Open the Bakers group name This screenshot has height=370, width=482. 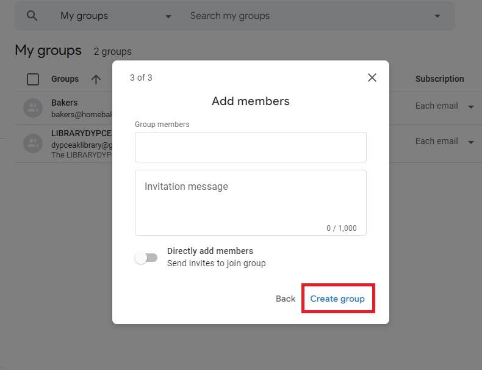[x=64, y=103]
